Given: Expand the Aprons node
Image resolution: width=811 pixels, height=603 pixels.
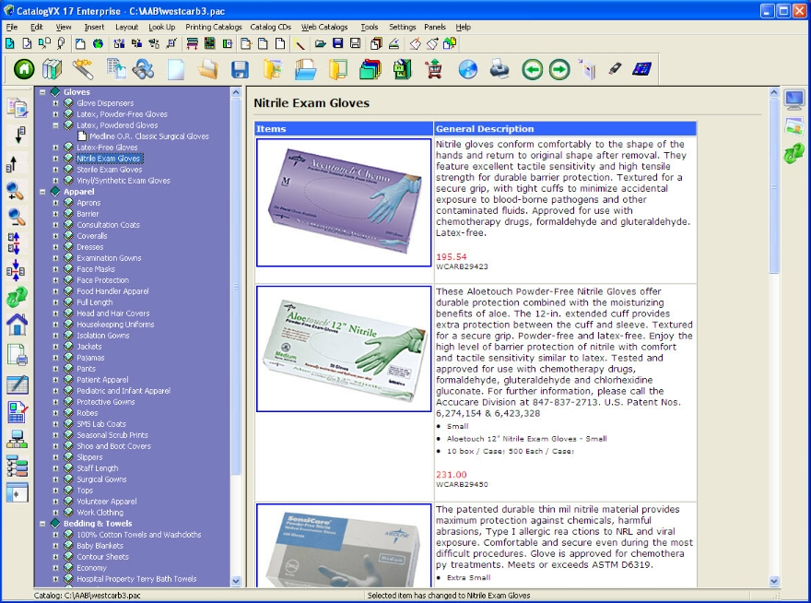Looking at the screenshot, I should (x=55, y=202).
